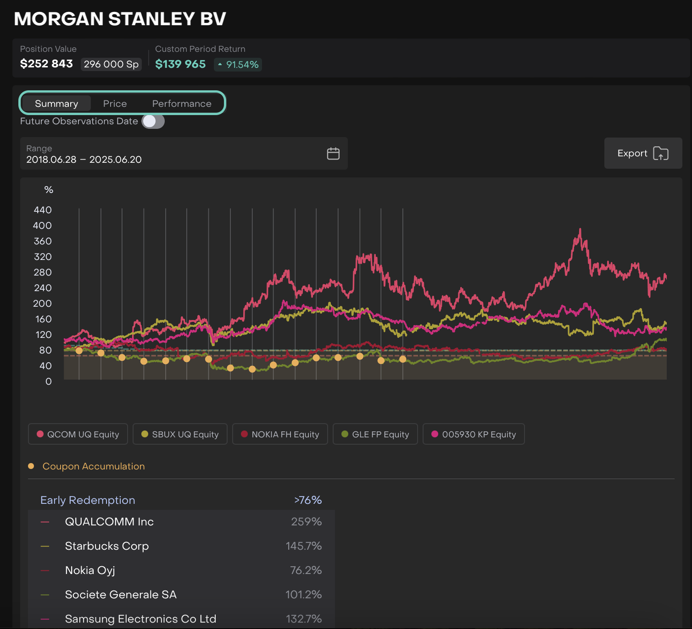The image size is (692, 629).
Task: Toggle 005930 KP Equity legend series
Action: [x=474, y=434]
